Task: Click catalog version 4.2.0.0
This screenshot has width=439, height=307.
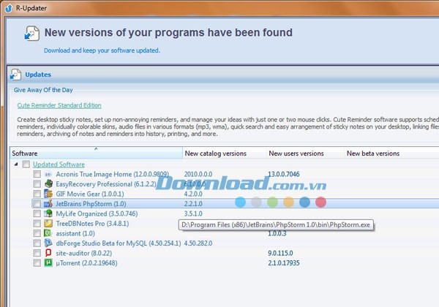Action: [x=193, y=194]
